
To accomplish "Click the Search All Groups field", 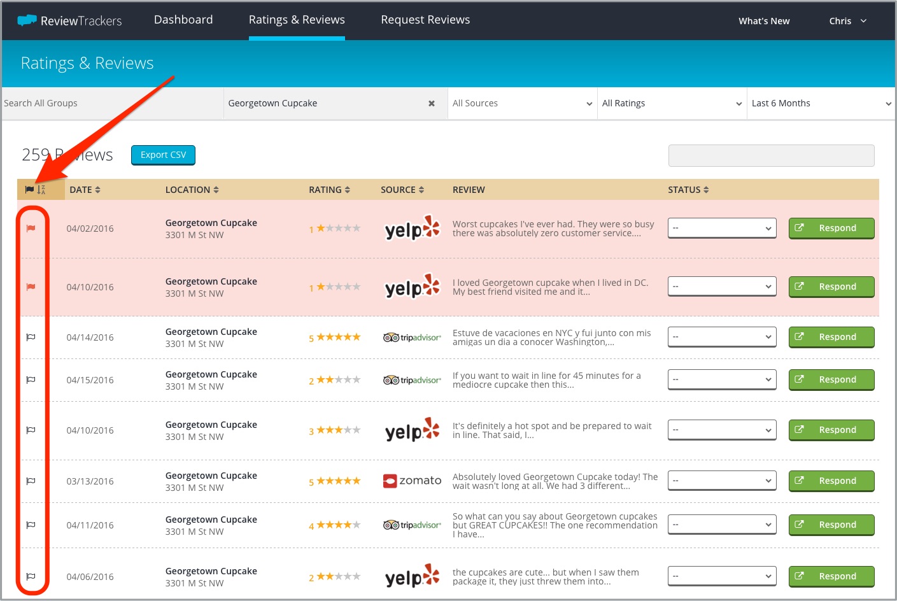I will click(113, 103).
